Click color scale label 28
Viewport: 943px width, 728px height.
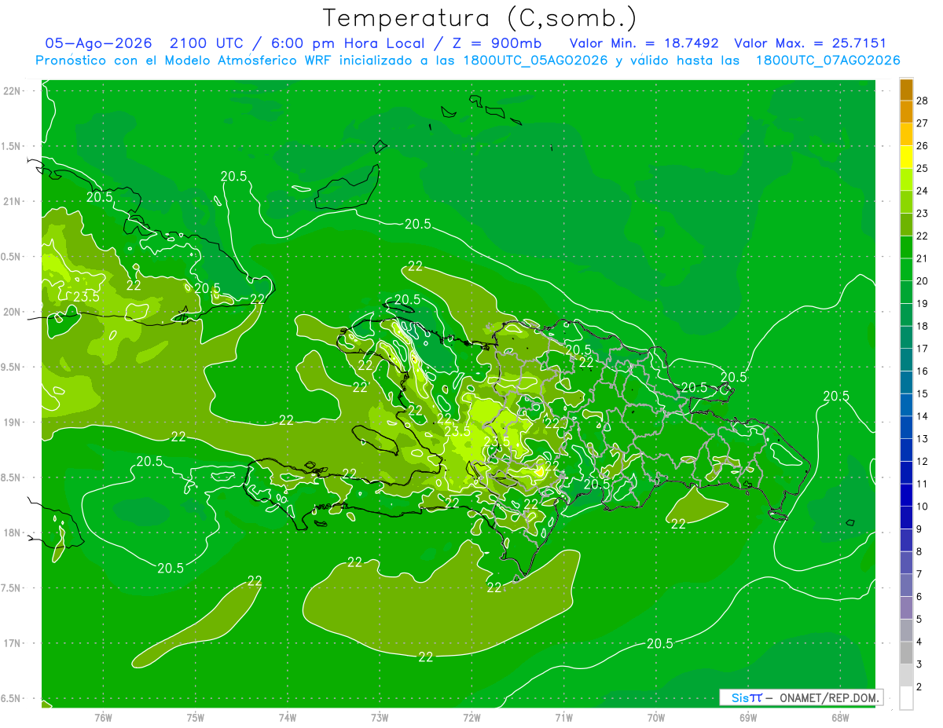(923, 101)
